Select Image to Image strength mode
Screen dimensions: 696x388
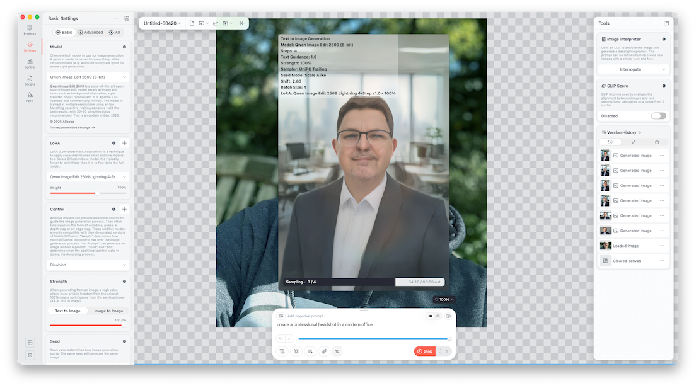[x=108, y=311]
